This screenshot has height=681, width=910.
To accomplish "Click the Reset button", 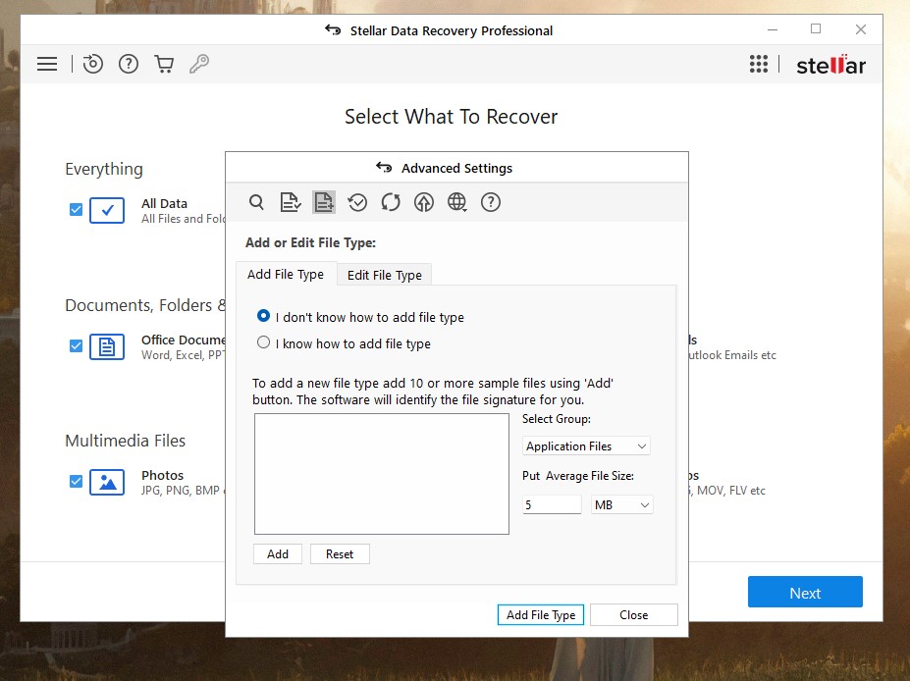I will (x=340, y=554).
